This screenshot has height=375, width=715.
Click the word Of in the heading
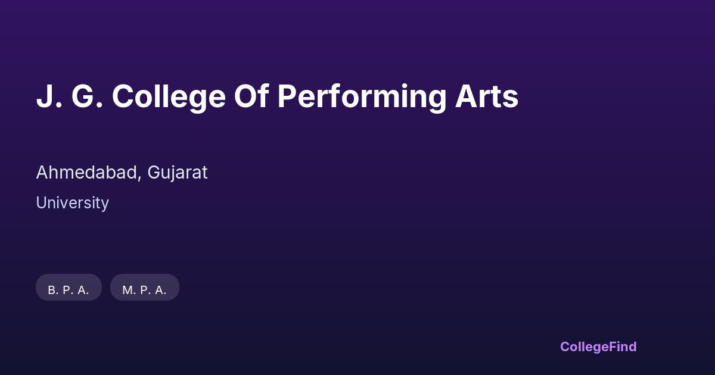click(x=251, y=96)
